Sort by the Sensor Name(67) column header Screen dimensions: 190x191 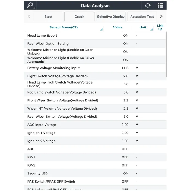click(x=64, y=27)
